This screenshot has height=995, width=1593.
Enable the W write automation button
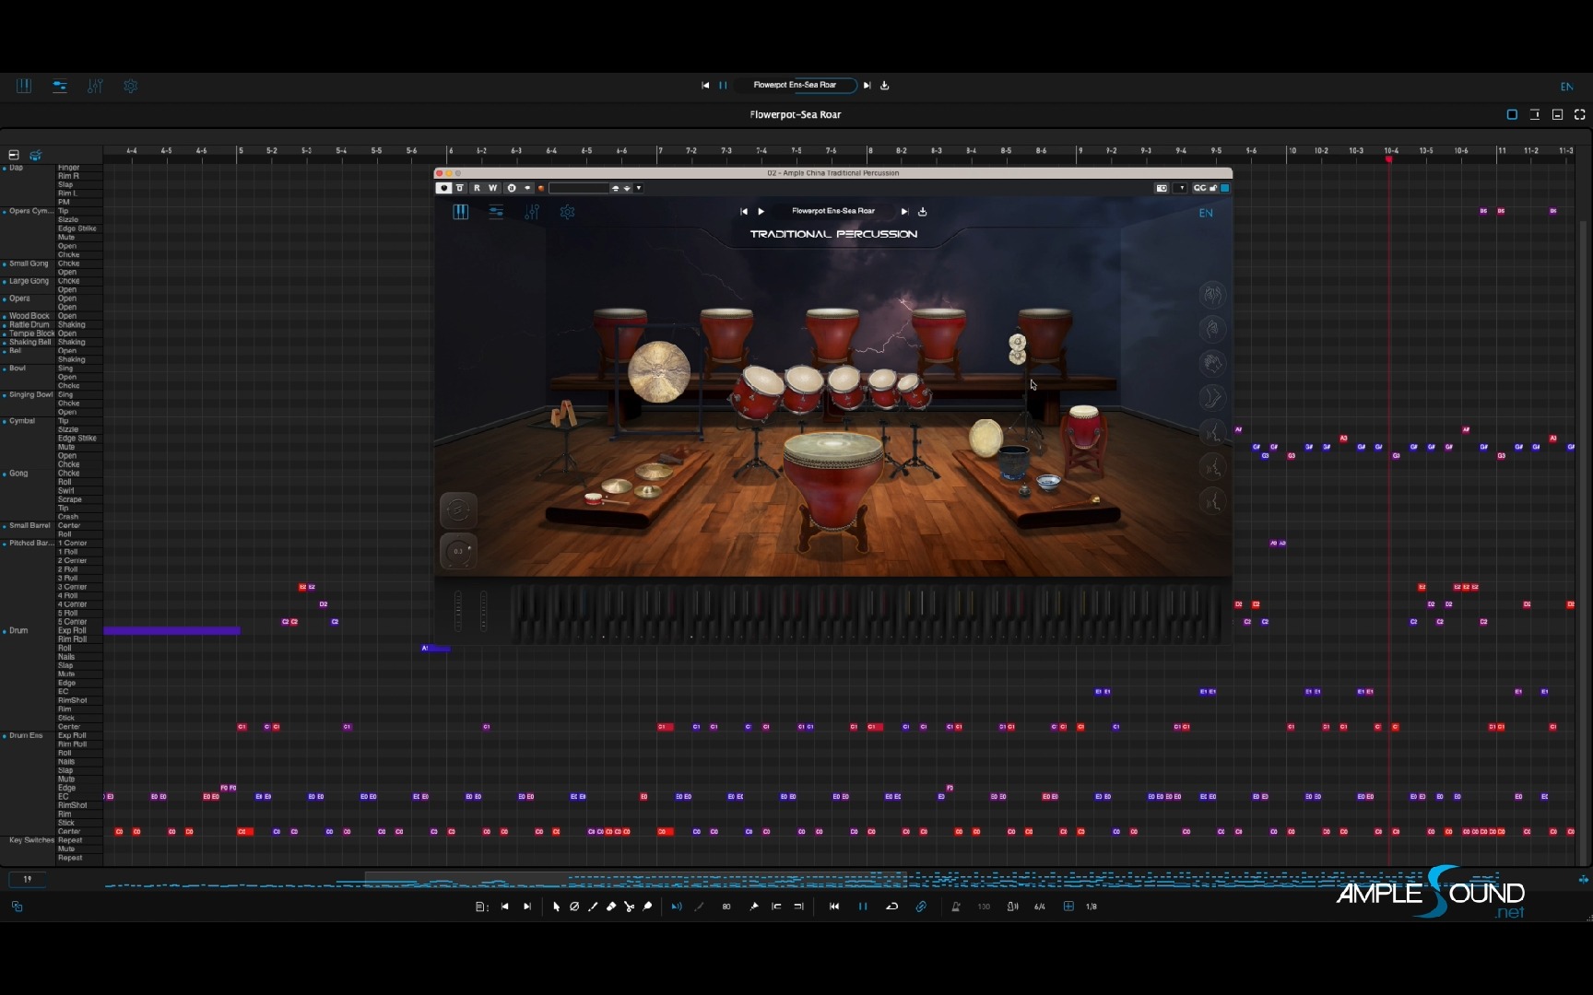click(x=493, y=188)
